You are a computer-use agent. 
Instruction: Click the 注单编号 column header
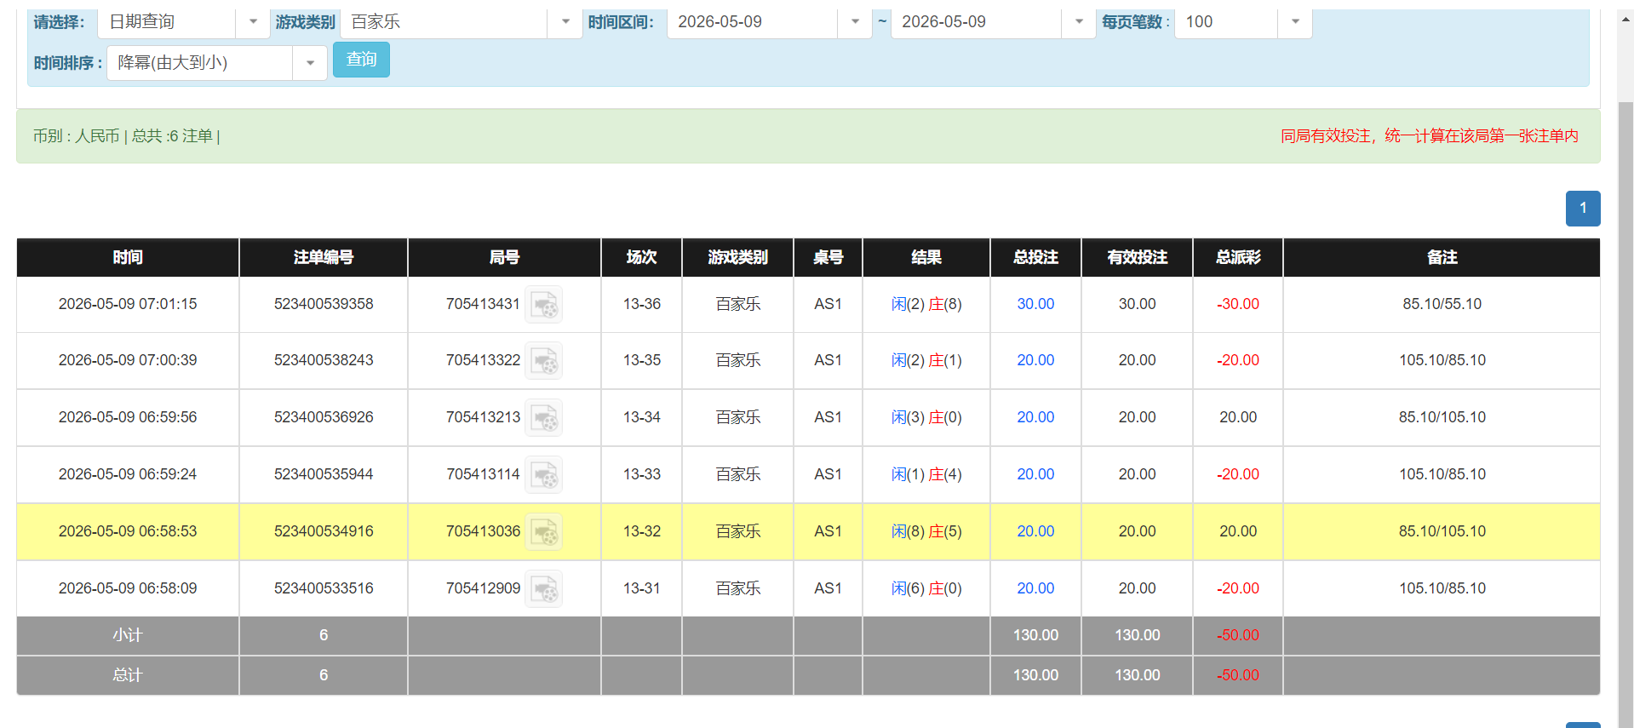324,257
